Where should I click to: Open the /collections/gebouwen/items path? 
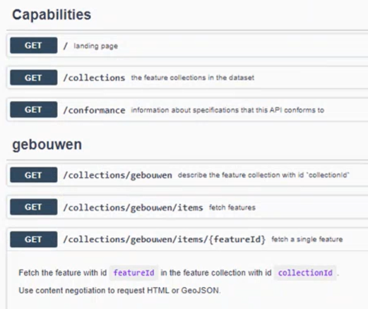133,207
